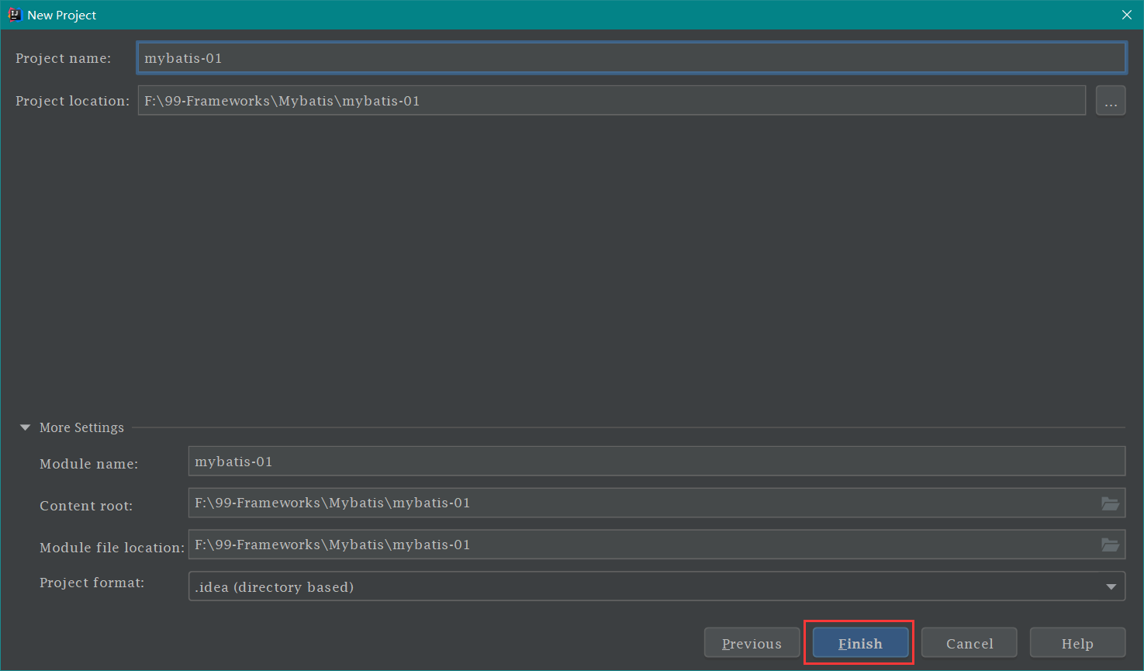This screenshot has width=1144, height=671.
Task: Open Help for this dialog
Action: point(1077,643)
